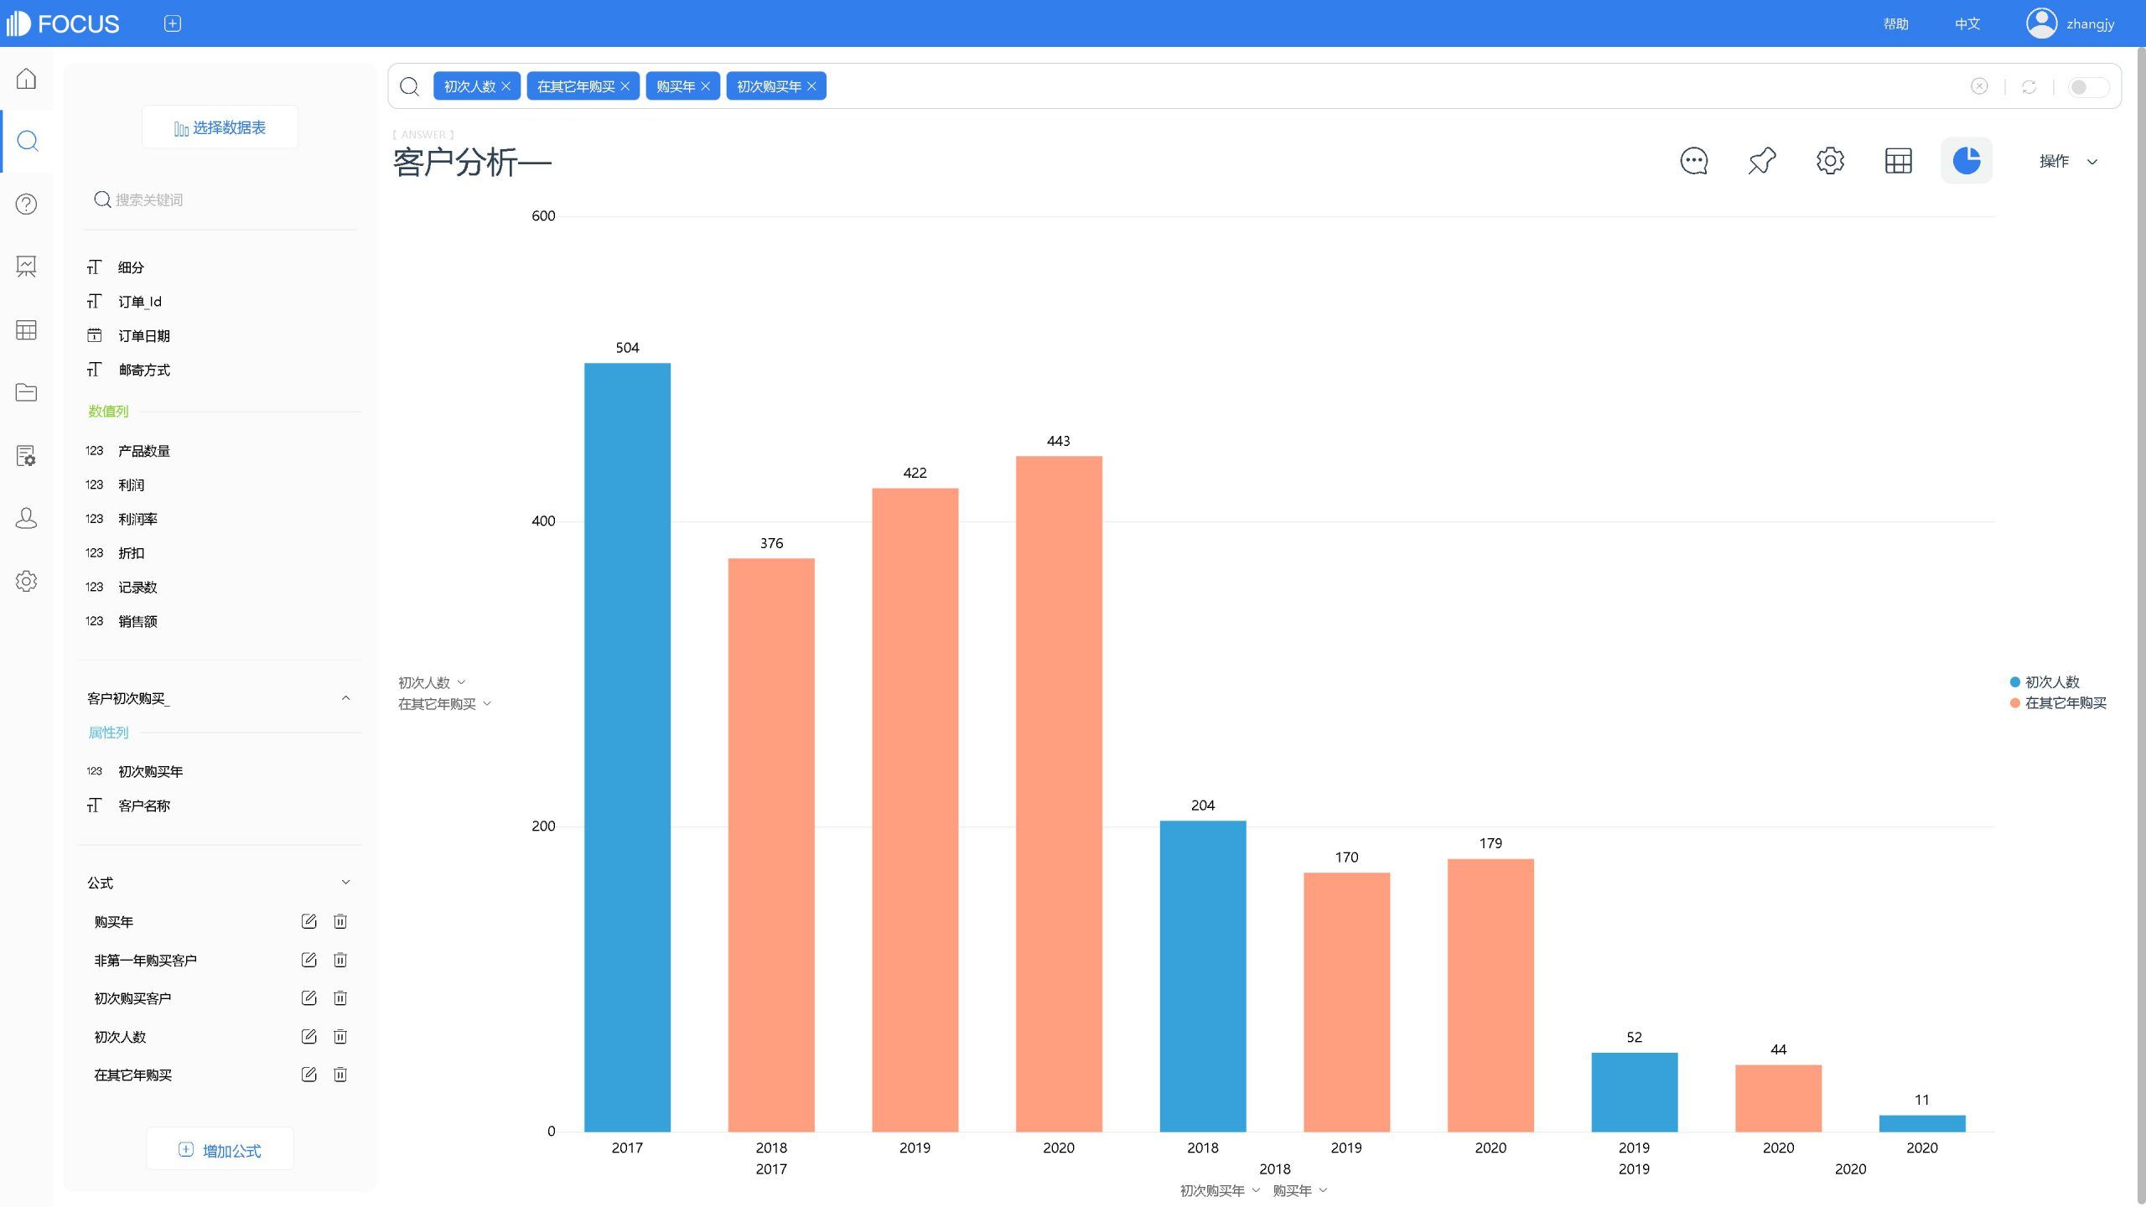Viewport: 2146px width, 1207px height.
Task: Open the 在其它年购买 y-axis dropdown
Action: pos(444,704)
